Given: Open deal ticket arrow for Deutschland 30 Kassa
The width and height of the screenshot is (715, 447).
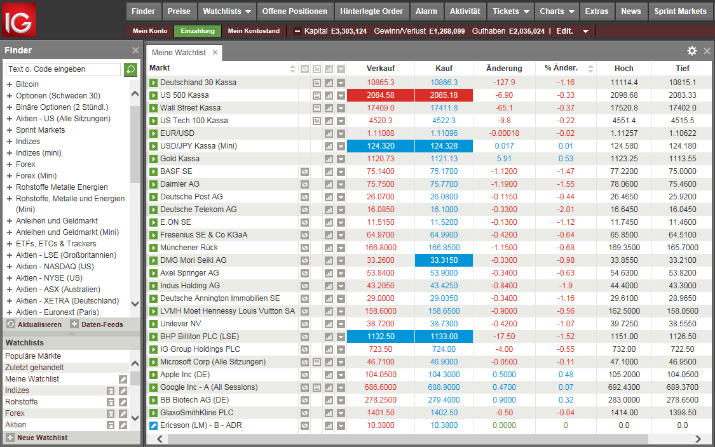Looking at the screenshot, I should 154,83.
